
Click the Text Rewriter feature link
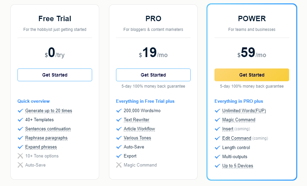pyautogui.click(x=136, y=120)
